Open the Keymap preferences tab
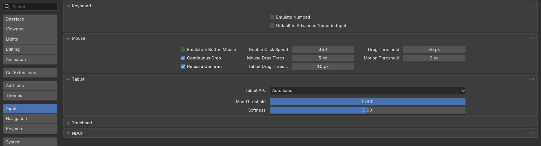Viewport: 541px width, 146px height. click(30, 129)
